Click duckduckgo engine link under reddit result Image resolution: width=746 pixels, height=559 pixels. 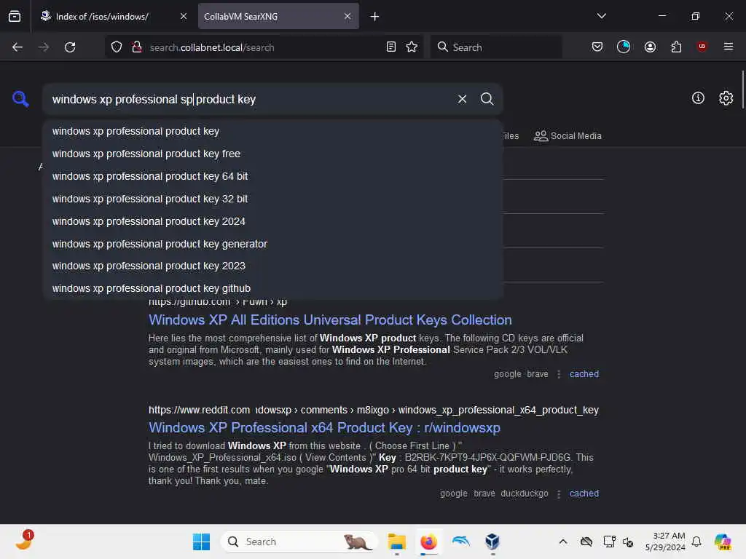coord(525,493)
